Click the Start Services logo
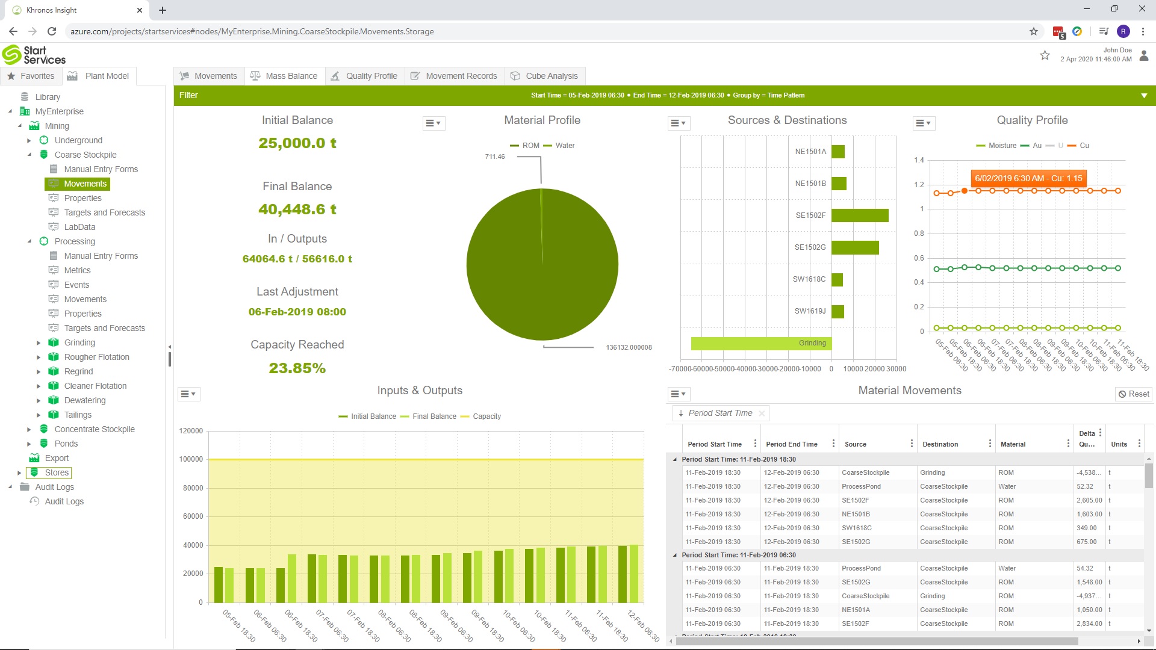The height and width of the screenshot is (650, 1156). (x=34, y=55)
